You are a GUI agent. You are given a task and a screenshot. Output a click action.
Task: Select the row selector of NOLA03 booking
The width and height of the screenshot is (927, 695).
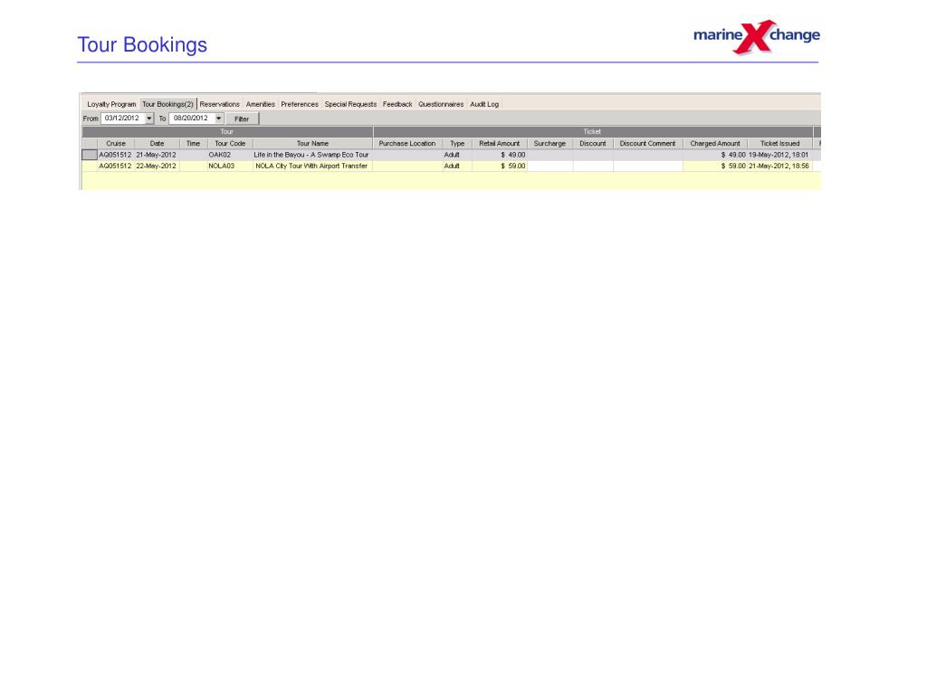[x=90, y=167]
